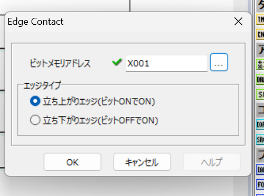This screenshot has height=196, width=264.
Task: Confirm the Edge Contact with OK
Action: [72, 162]
